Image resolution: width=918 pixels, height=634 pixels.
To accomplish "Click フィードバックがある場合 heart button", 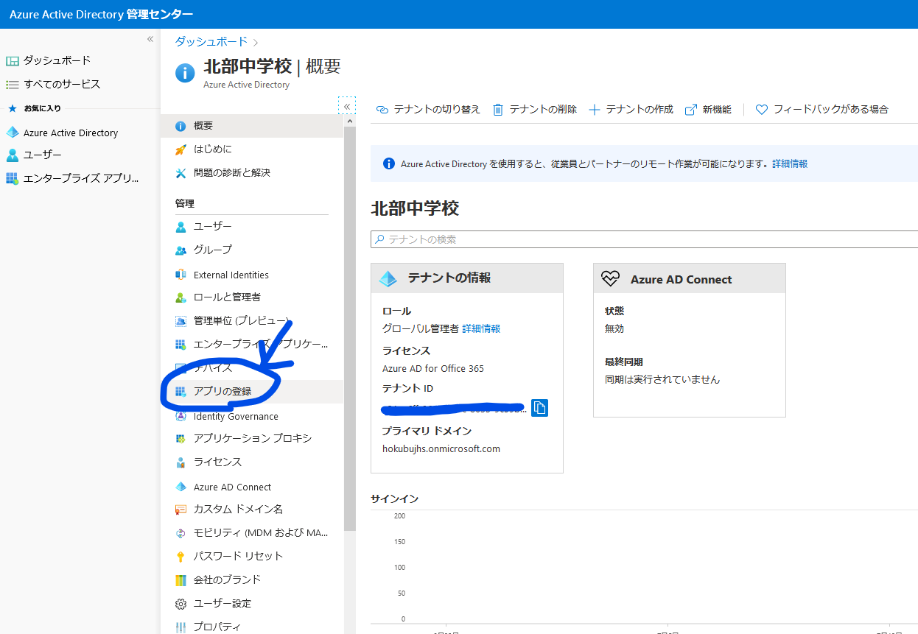I will [822, 109].
